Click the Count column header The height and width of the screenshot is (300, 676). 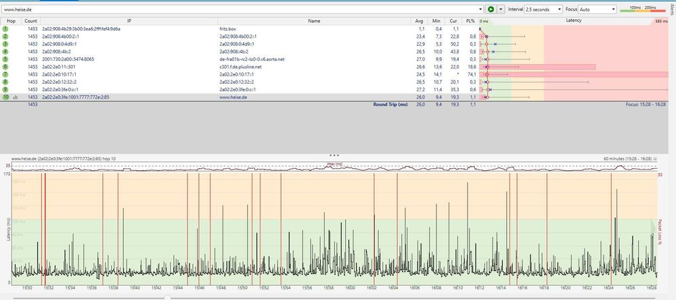coord(31,21)
